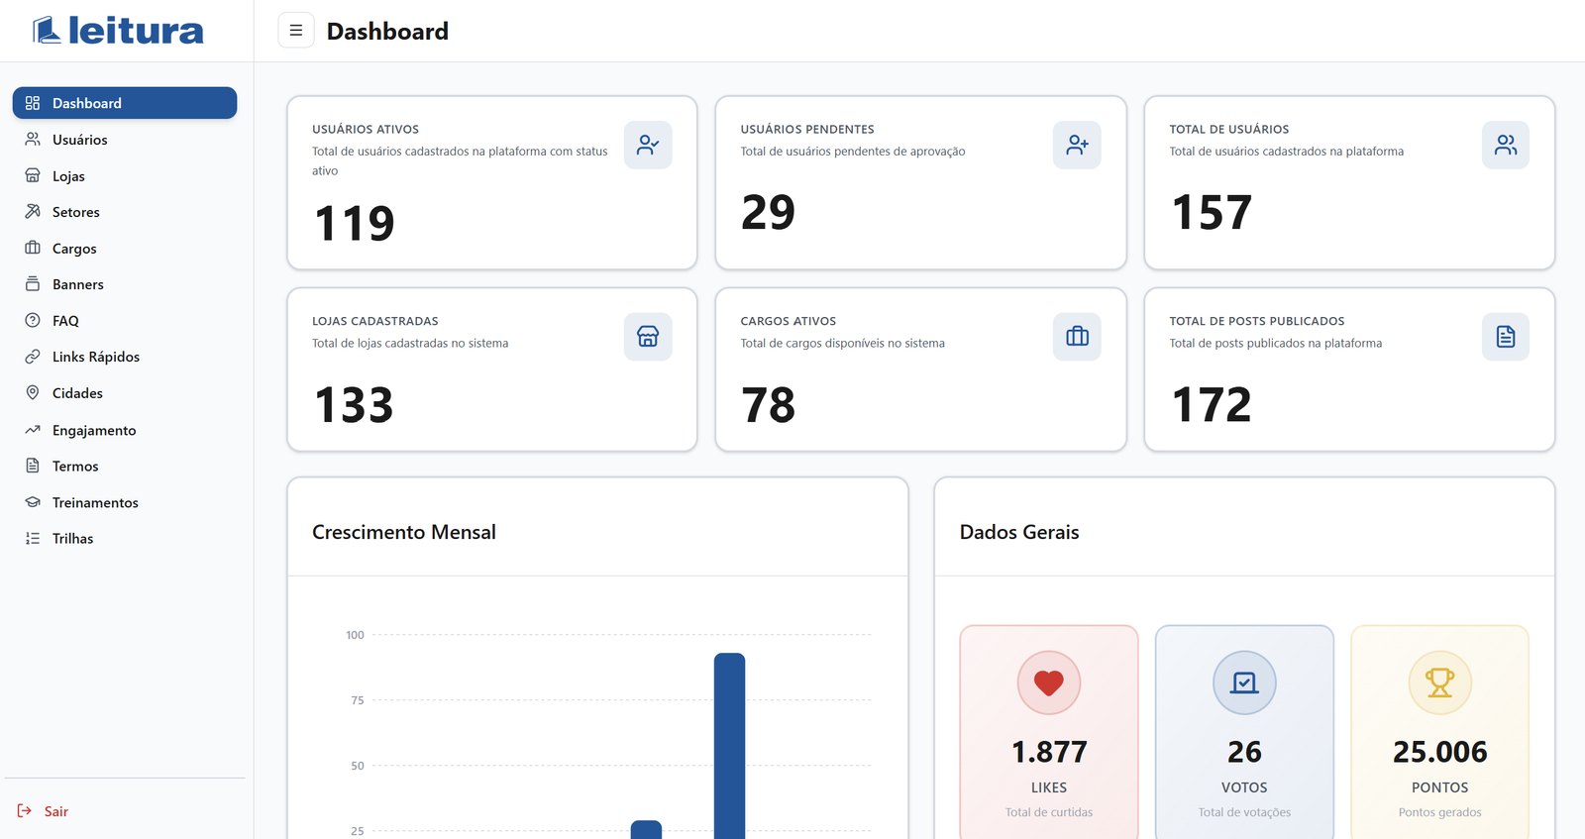1585x839 pixels.
Task: Click the tallest blue bar in Crescimento Mensal
Action: [729, 746]
